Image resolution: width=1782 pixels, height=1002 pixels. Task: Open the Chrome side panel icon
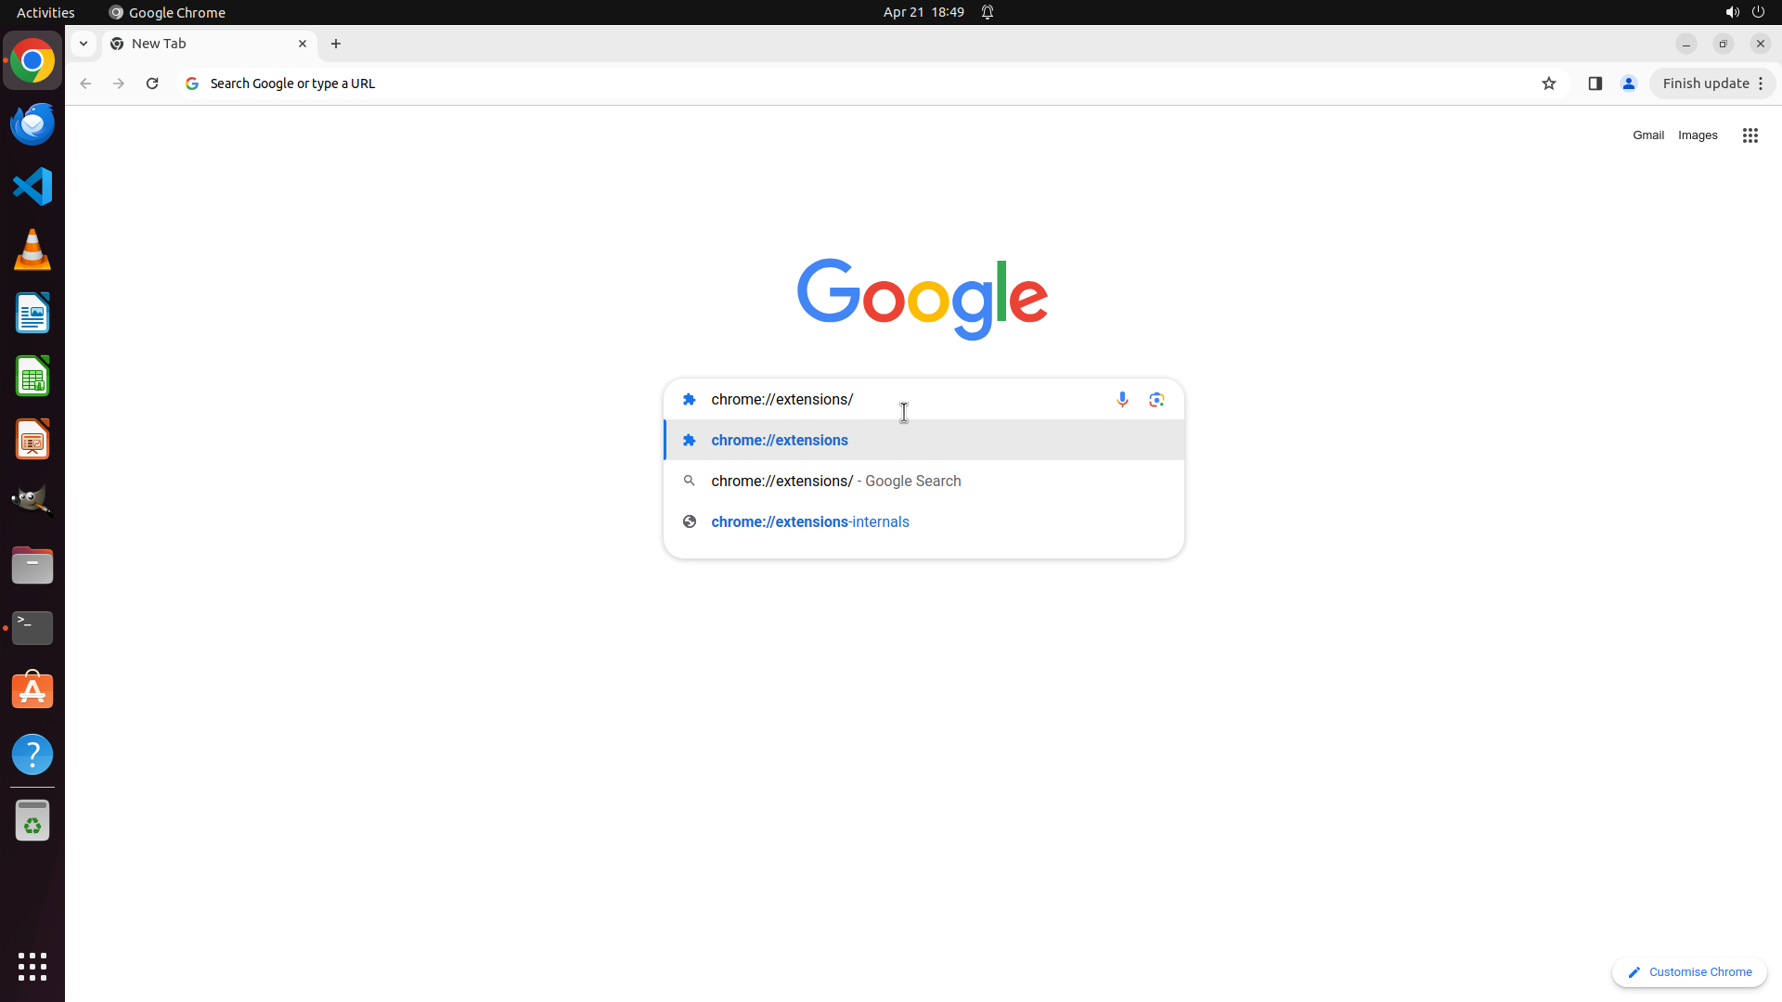(x=1595, y=83)
